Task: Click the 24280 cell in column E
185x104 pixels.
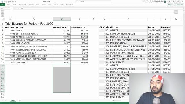Action: (x=79, y=53)
